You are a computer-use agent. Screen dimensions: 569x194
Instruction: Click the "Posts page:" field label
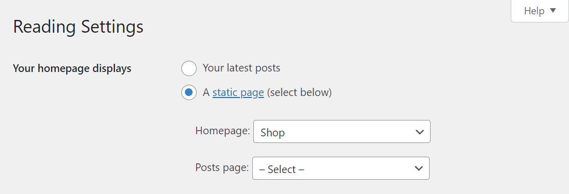point(222,167)
